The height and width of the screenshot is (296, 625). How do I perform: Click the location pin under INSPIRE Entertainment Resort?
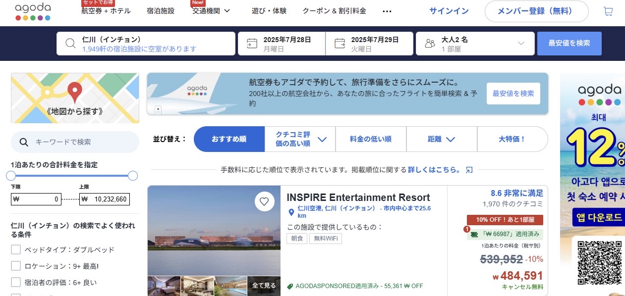[x=291, y=212]
